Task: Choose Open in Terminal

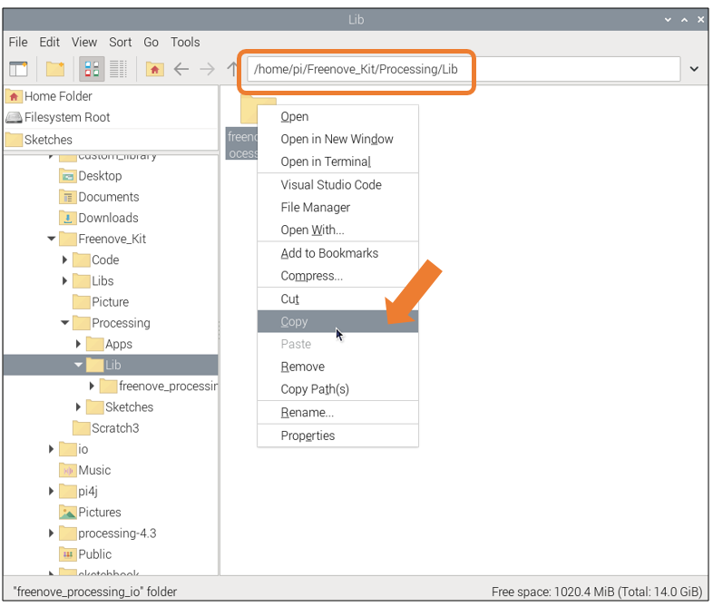Action: [x=337, y=162]
